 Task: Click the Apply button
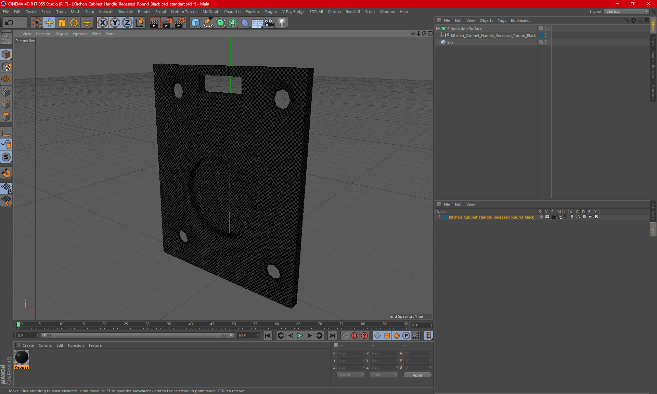coord(417,375)
